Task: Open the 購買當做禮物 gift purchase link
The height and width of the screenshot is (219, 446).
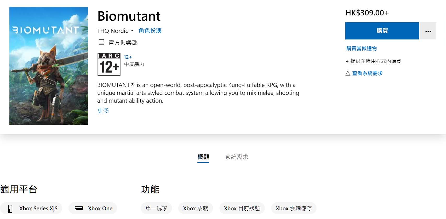Action: tap(361, 49)
